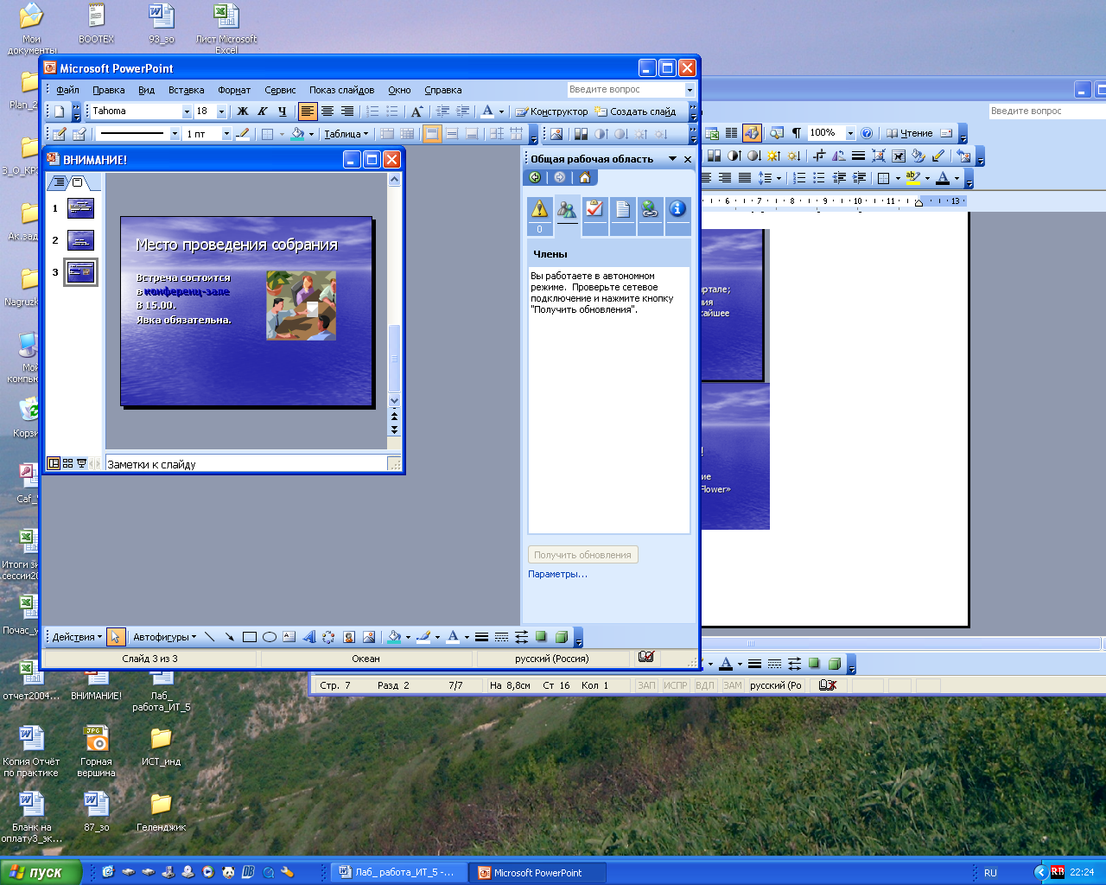Center text in PowerPoint toolbar
The image size is (1106, 885).
(x=327, y=111)
